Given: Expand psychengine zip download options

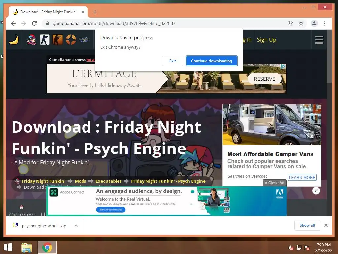Looking at the screenshot, I should 76,226.
